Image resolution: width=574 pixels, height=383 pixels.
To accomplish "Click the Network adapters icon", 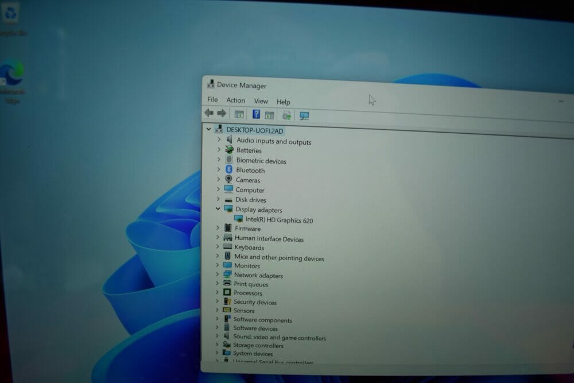I will point(227,274).
